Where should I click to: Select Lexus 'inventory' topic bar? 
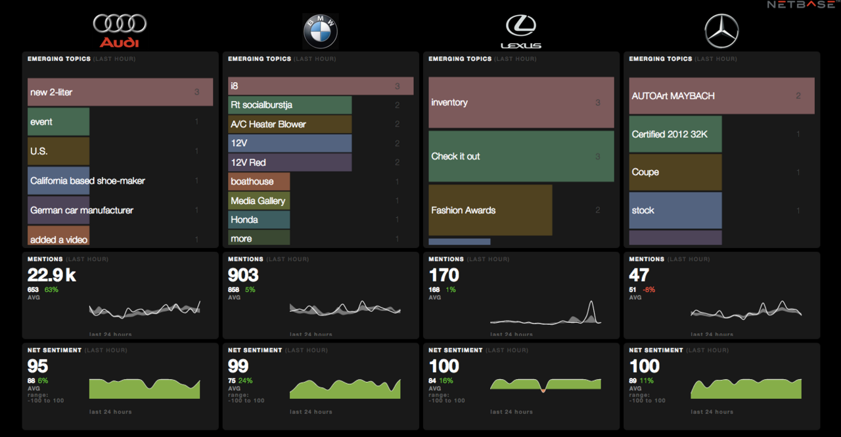pyautogui.click(x=521, y=102)
